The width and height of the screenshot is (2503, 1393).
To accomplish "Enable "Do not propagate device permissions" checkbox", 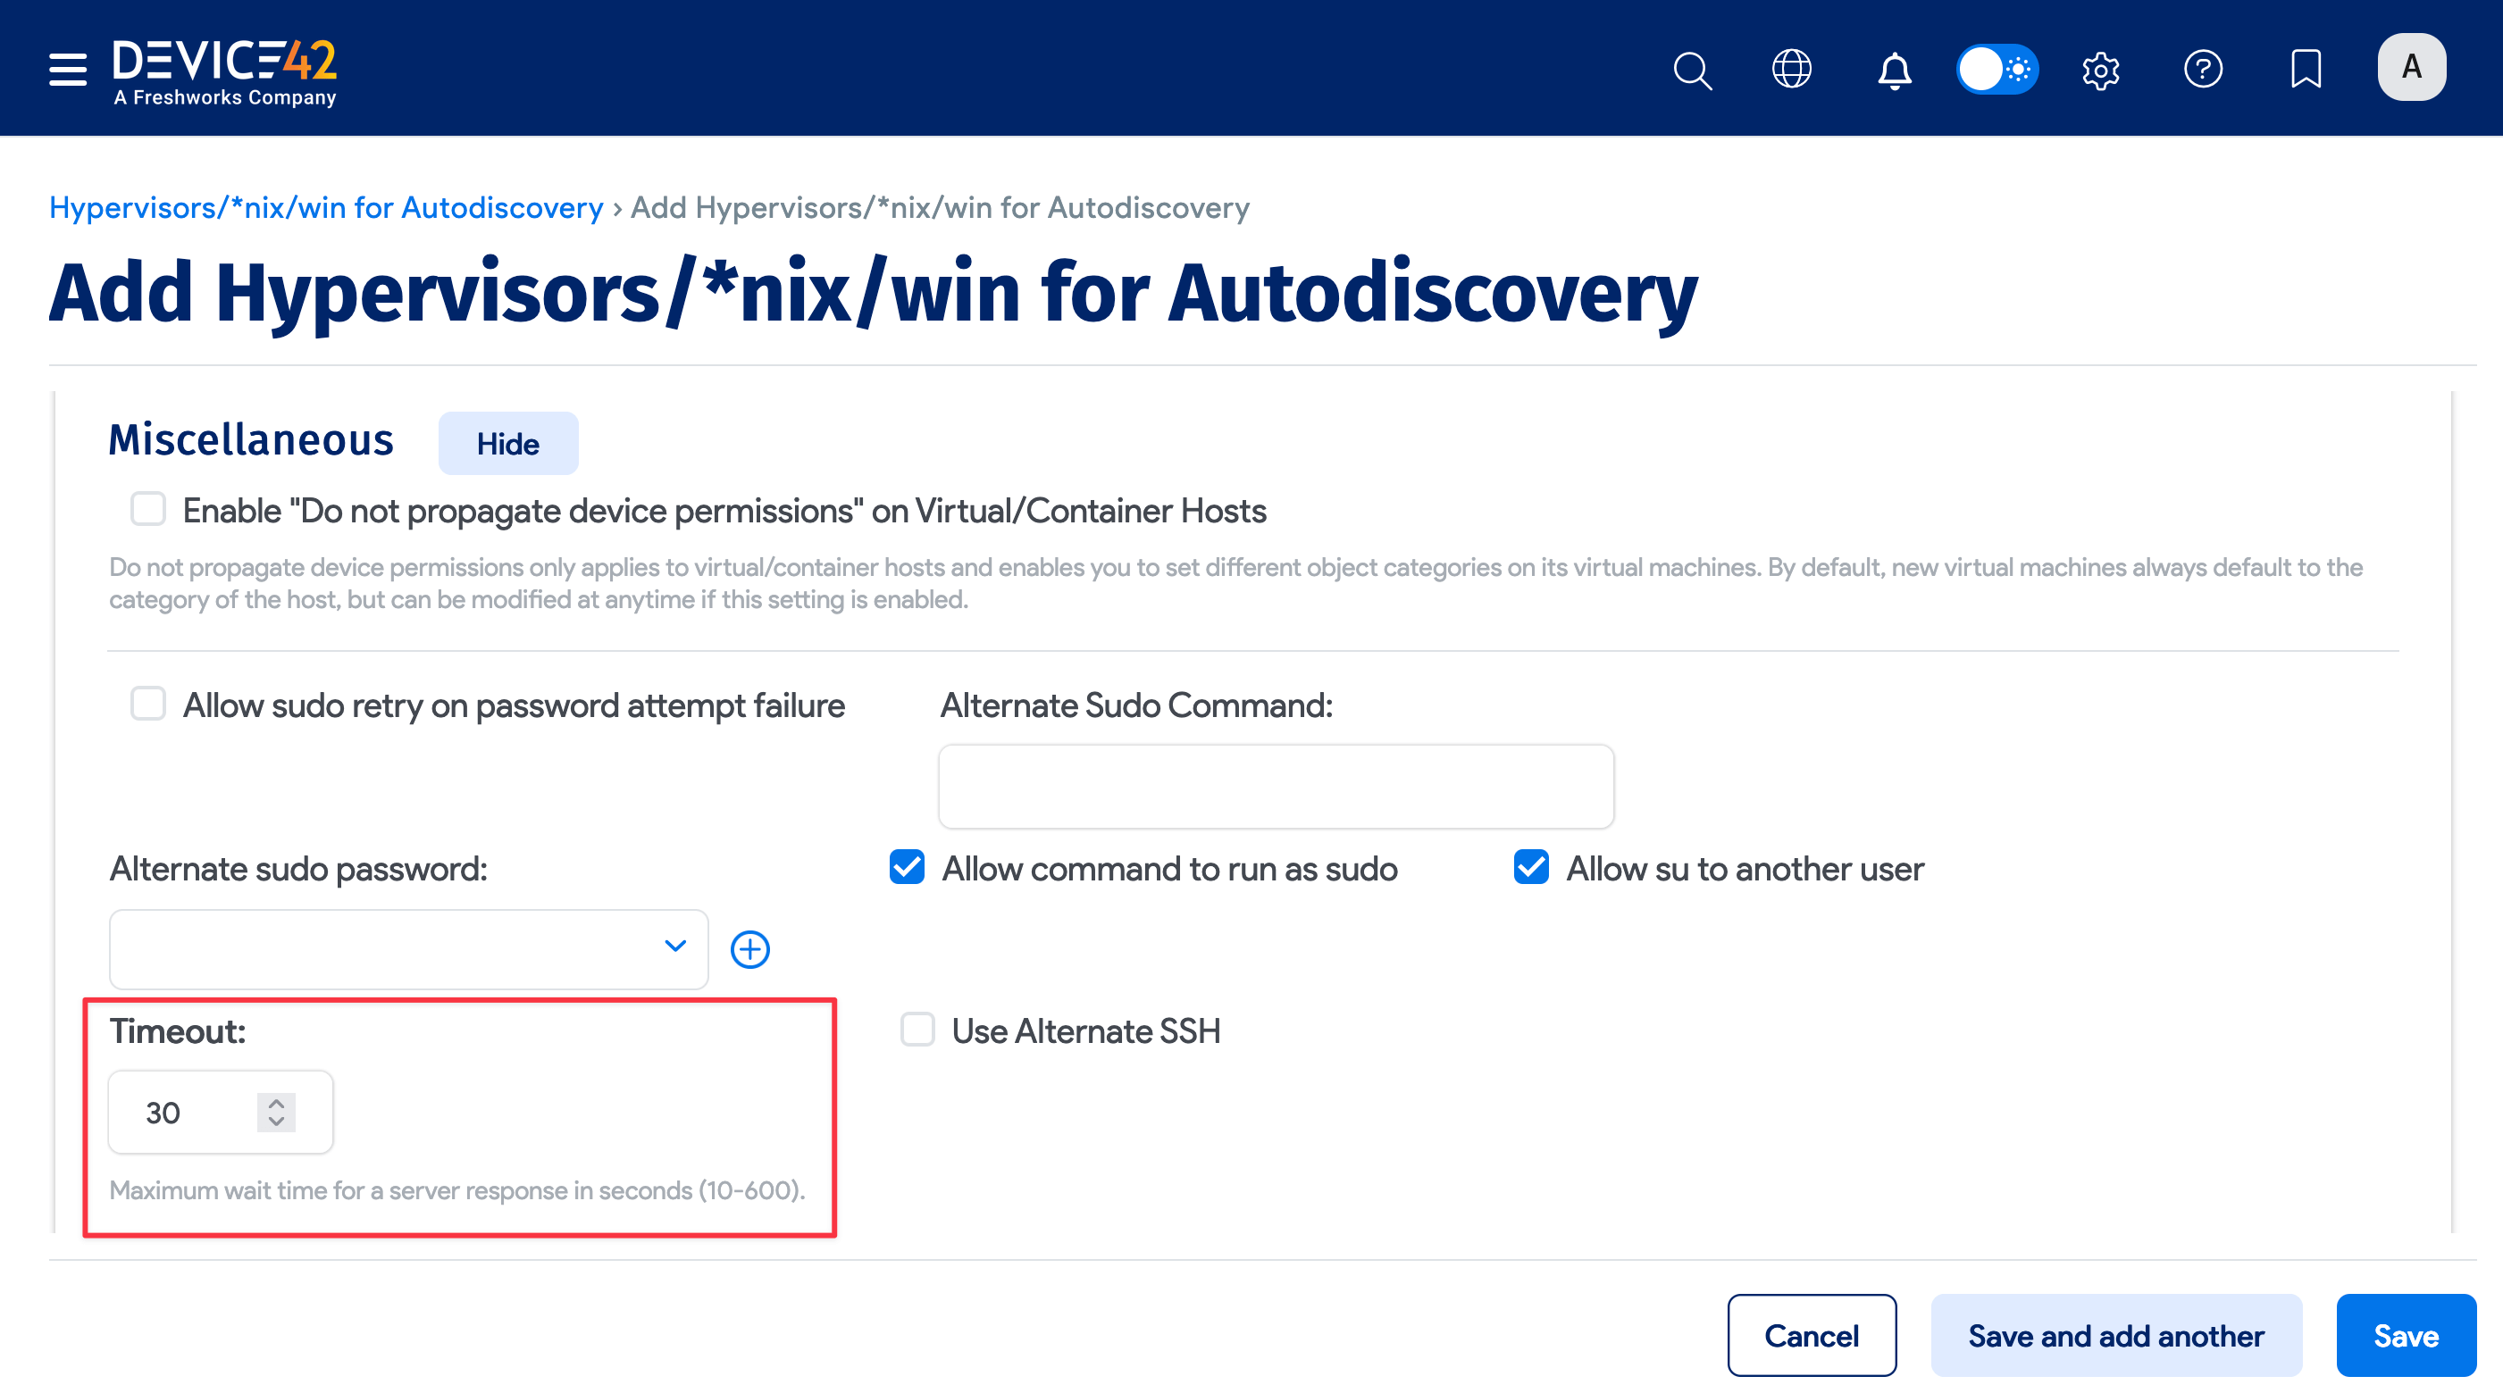I will click(147, 509).
